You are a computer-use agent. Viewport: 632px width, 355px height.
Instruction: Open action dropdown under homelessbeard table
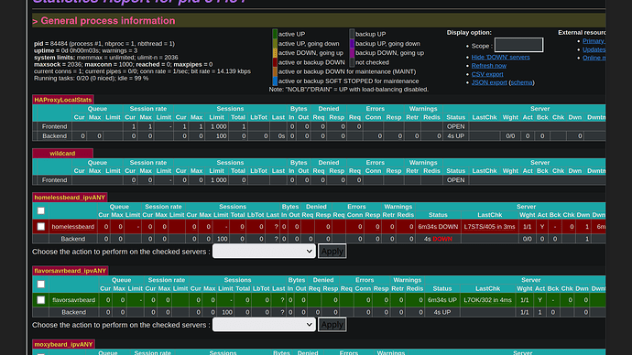264,252
